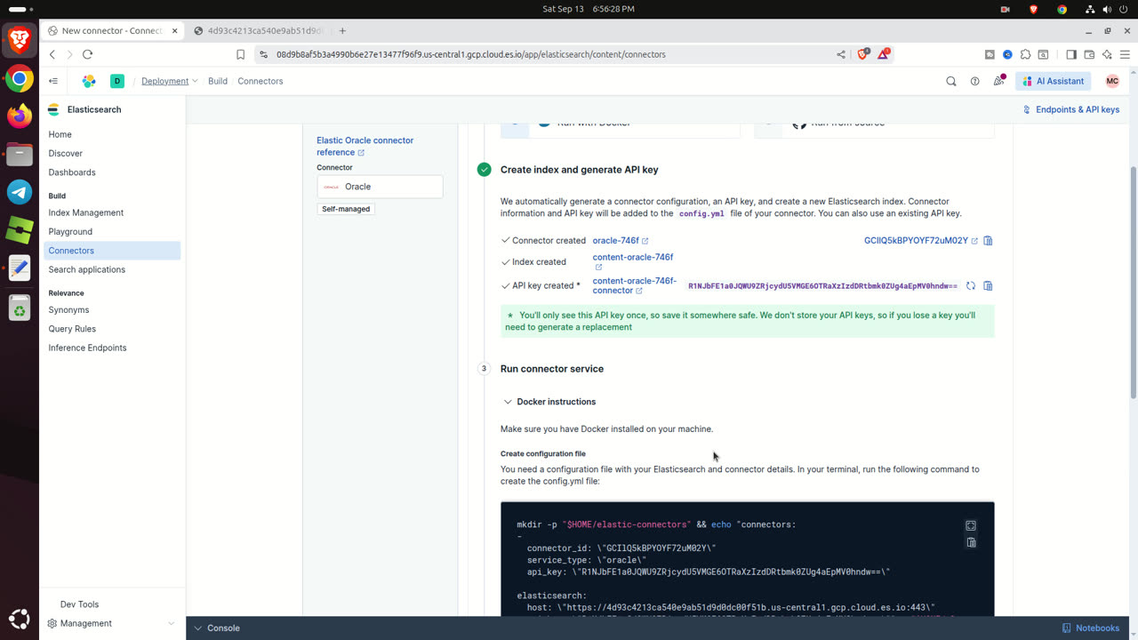The height and width of the screenshot is (640, 1138).
Task: Go to Index Management
Action: pyautogui.click(x=86, y=212)
